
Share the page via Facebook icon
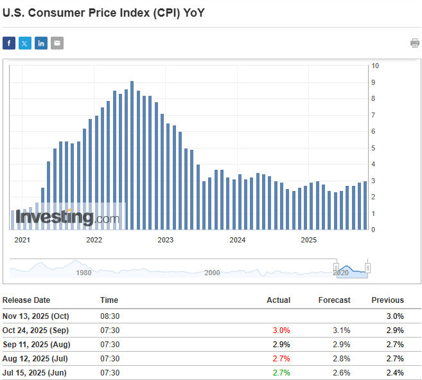click(x=9, y=43)
